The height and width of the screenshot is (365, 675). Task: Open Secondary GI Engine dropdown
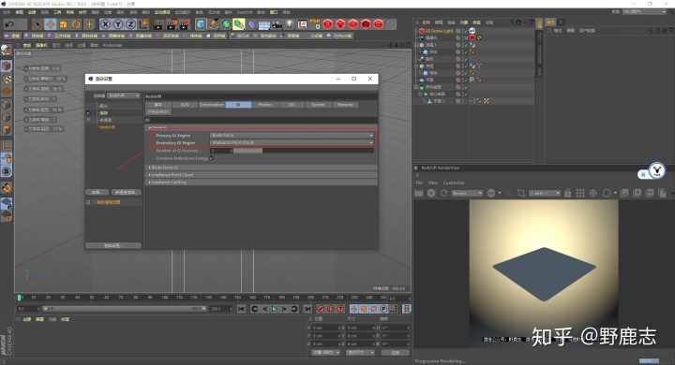click(x=292, y=142)
